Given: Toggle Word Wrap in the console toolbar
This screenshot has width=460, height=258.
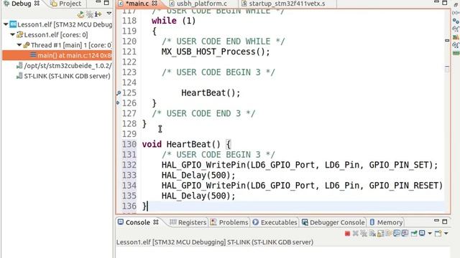Looking at the screenshot, I should pos(389,234).
